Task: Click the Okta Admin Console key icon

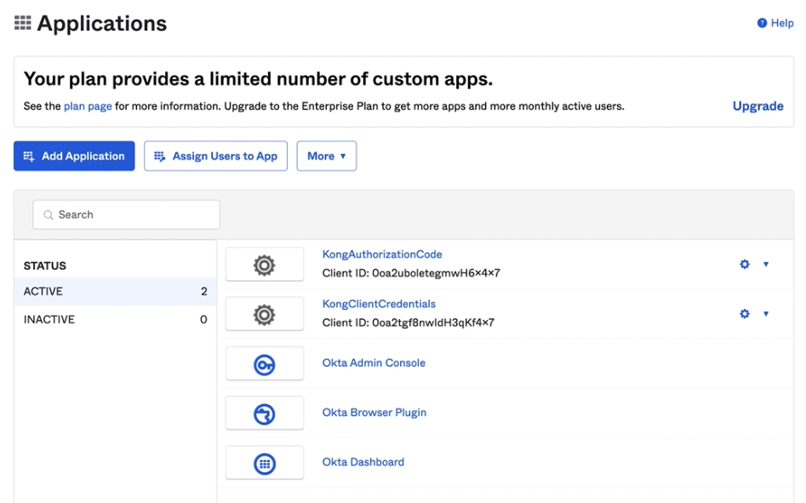Action: click(265, 364)
